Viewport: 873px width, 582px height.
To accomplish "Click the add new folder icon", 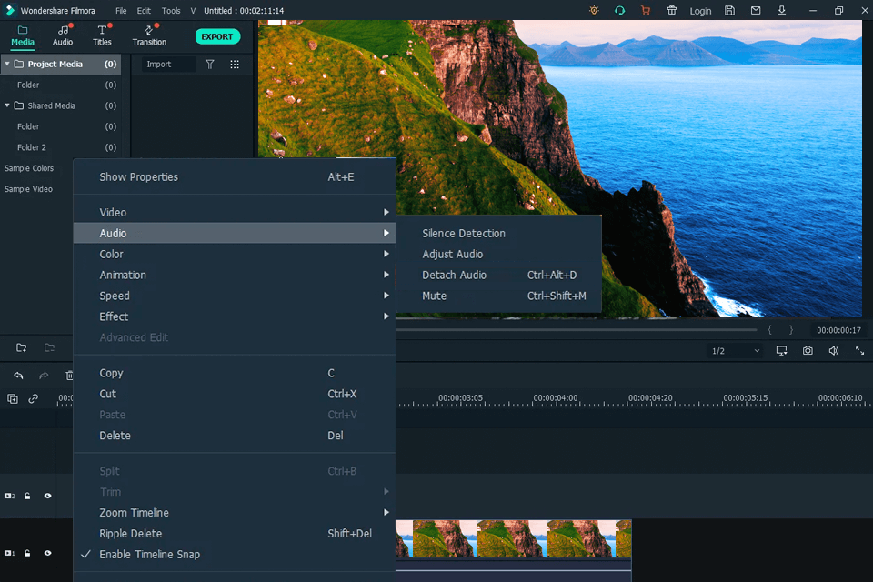I will pos(21,347).
